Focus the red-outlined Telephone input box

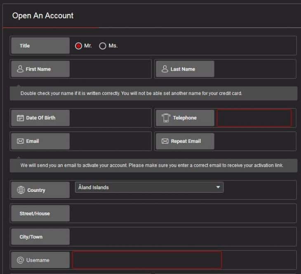254,118
